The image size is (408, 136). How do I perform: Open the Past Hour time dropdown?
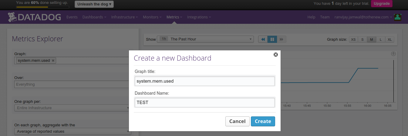[x=205, y=39]
